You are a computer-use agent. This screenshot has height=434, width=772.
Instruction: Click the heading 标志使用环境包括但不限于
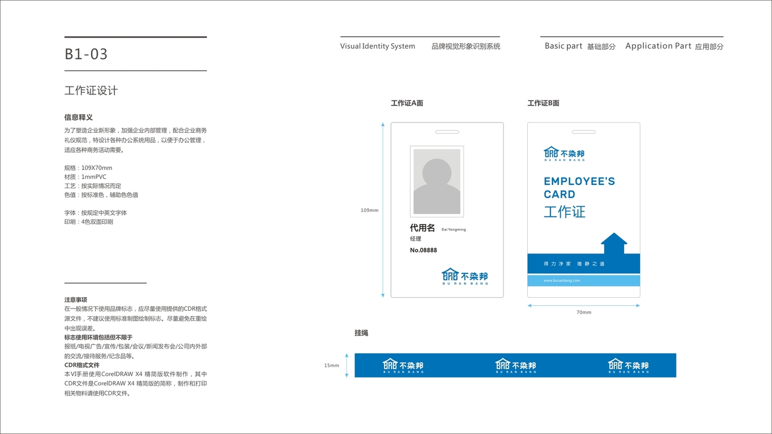(98, 337)
